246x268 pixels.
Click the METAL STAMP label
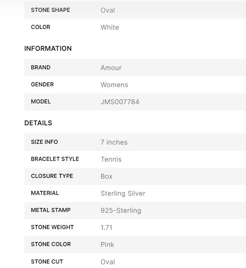coord(51,210)
